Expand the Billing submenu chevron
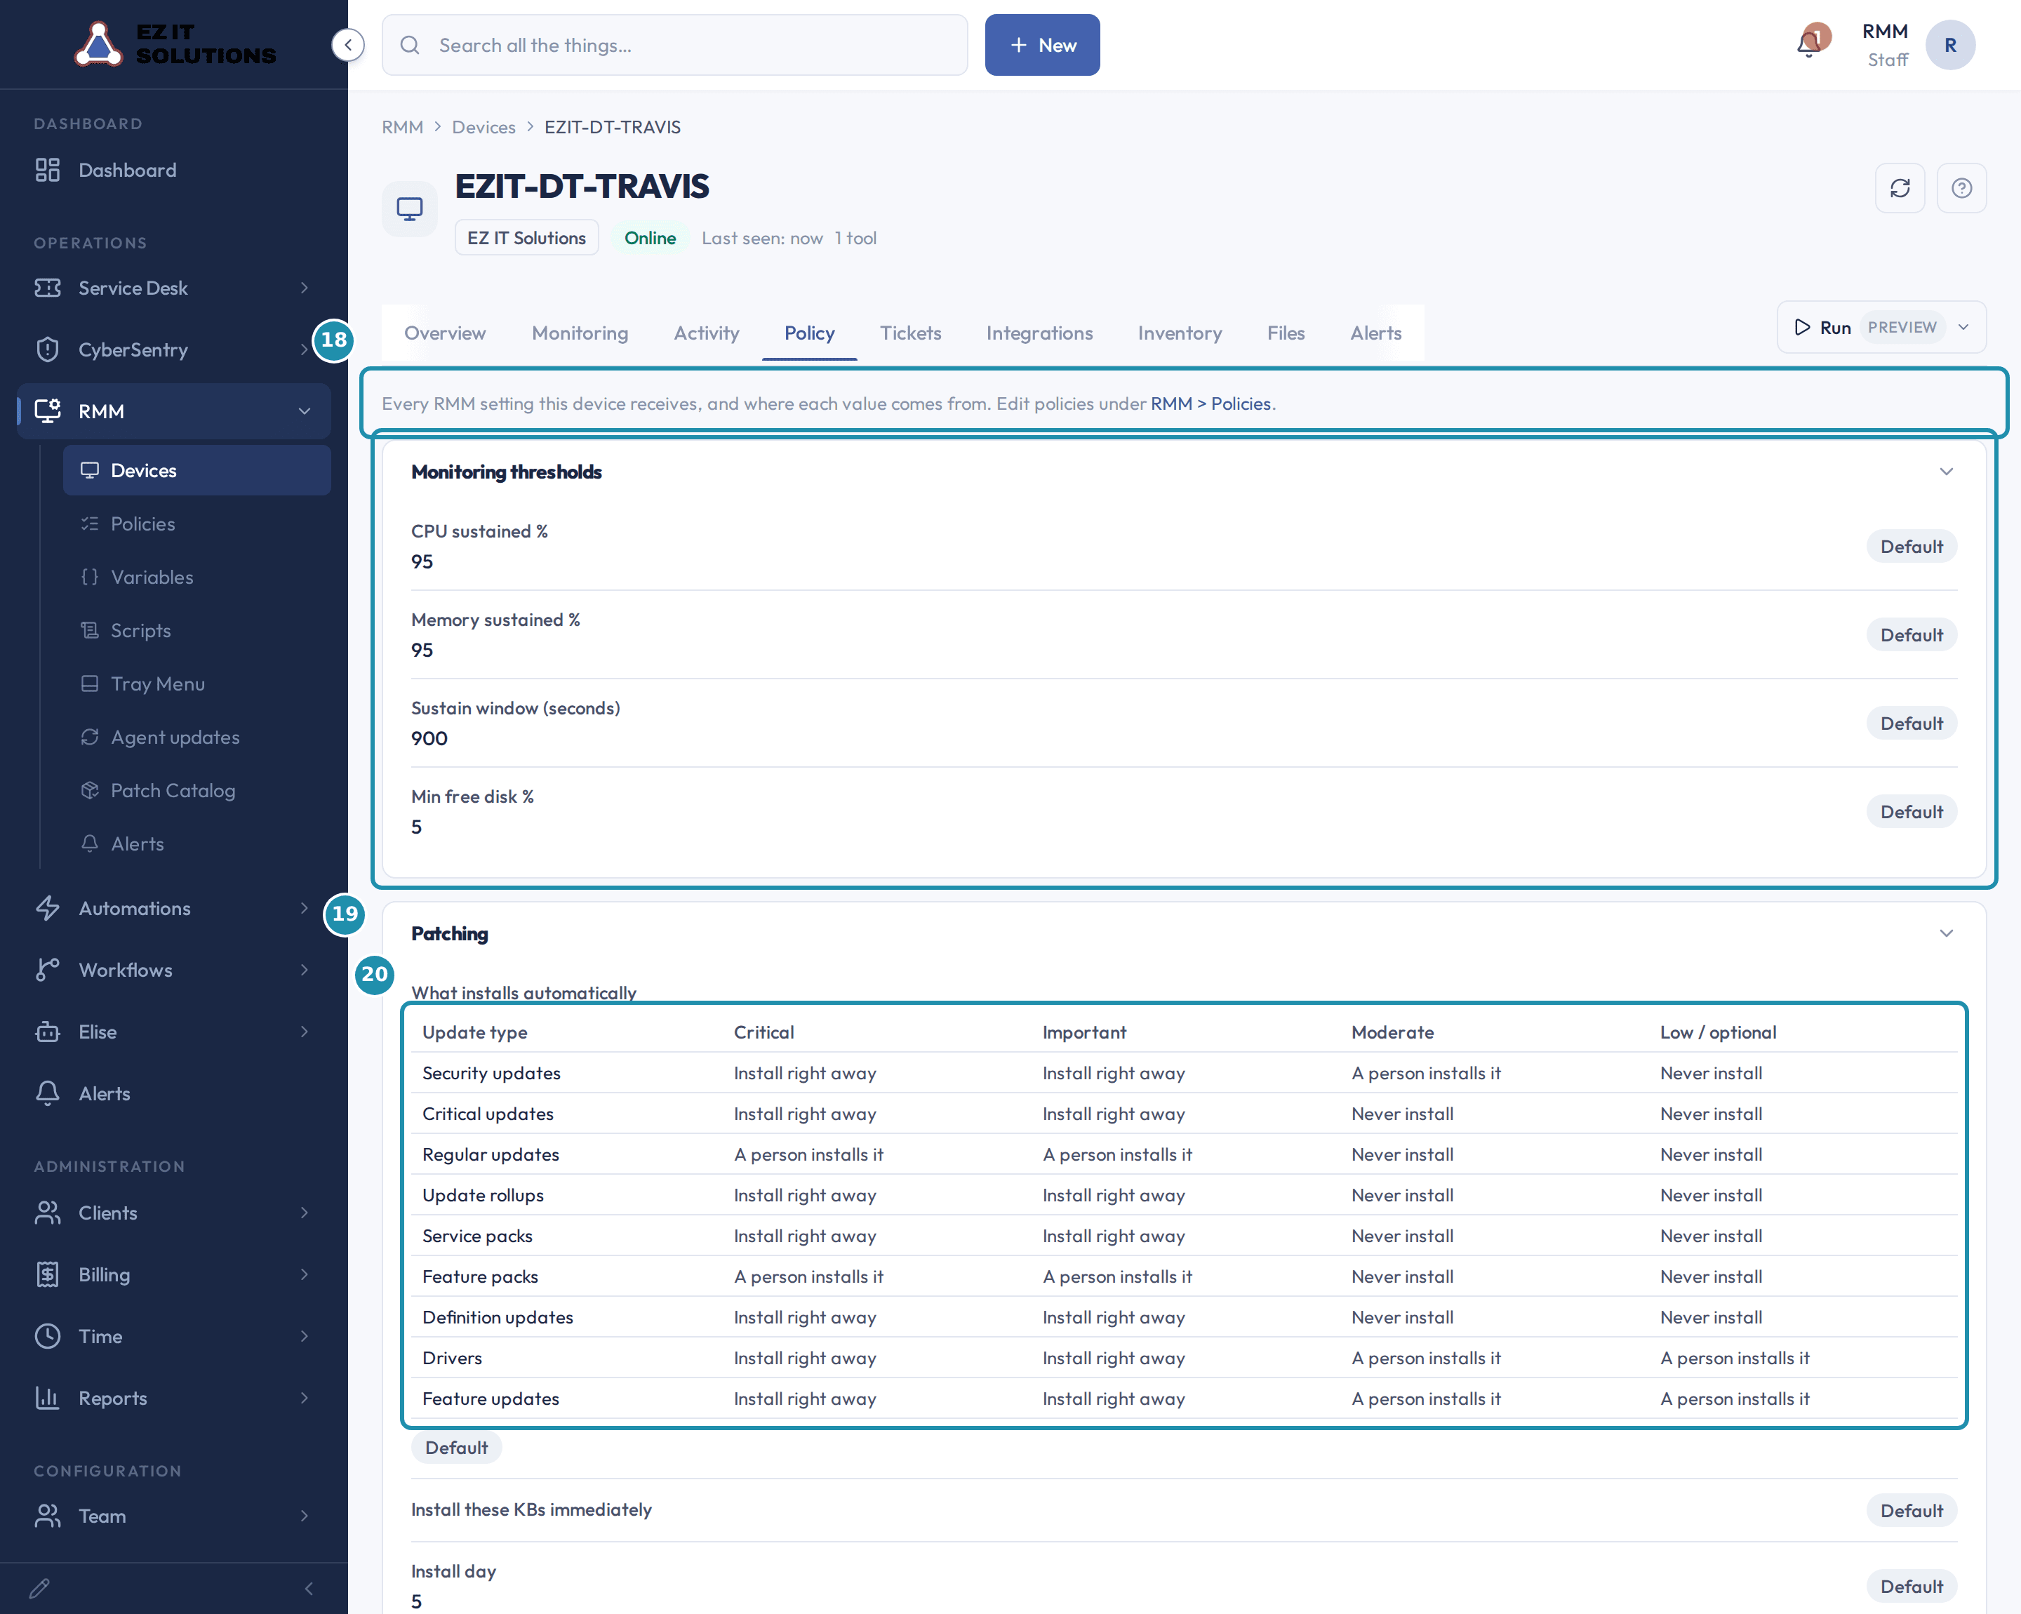Viewport: 2021px width, 1614px height. click(305, 1274)
